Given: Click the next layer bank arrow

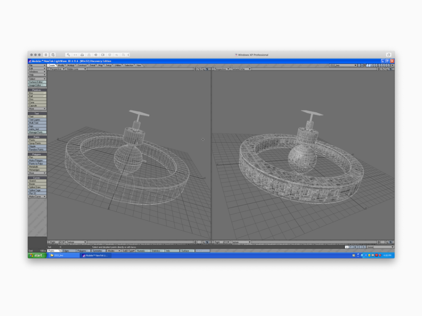Looking at the screenshot, I should pyautogui.click(x=362, y=65).
